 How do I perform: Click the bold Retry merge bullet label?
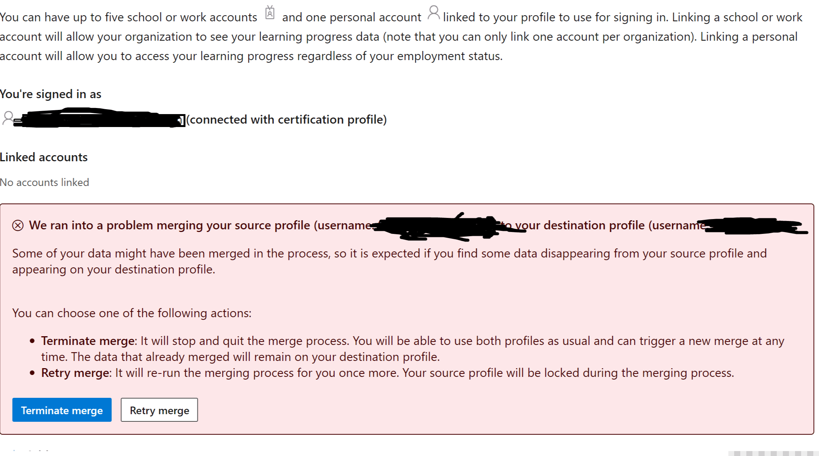75,373
